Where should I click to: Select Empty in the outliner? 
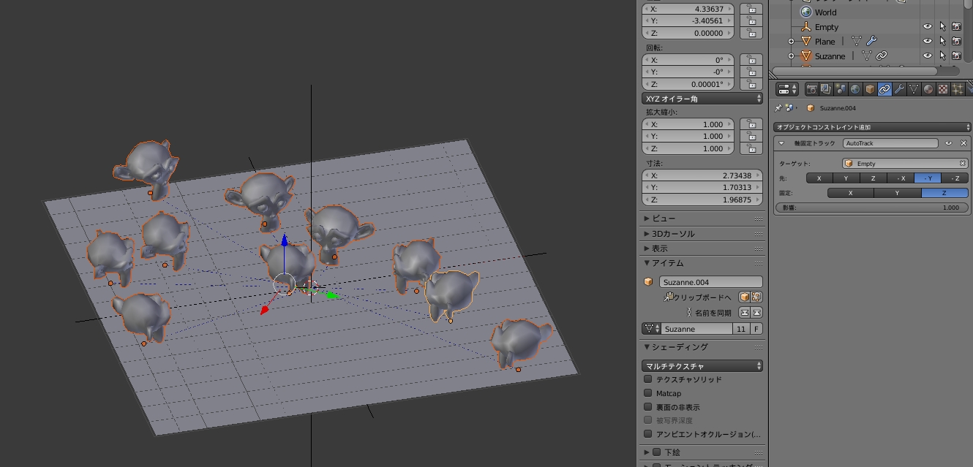click(827, 27)
